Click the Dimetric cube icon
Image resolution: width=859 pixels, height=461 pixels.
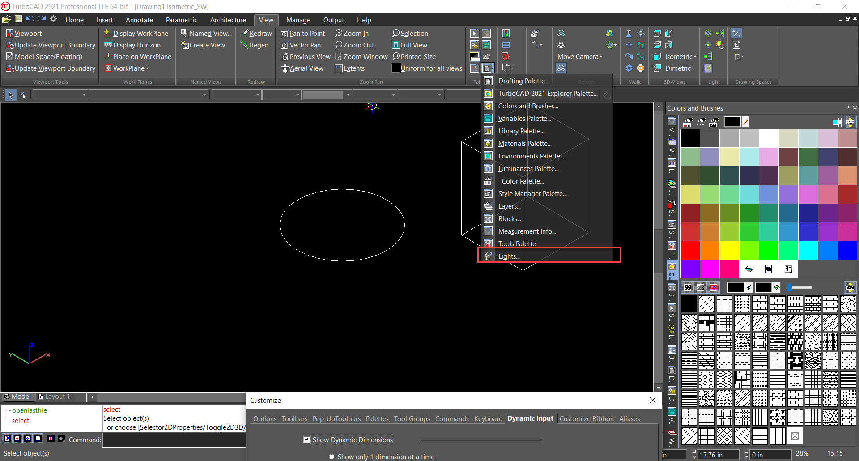coord(657,68)
